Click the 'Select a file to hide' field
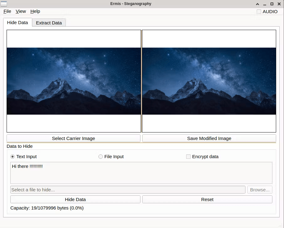The image size is (284, 228). pos(128,190)
